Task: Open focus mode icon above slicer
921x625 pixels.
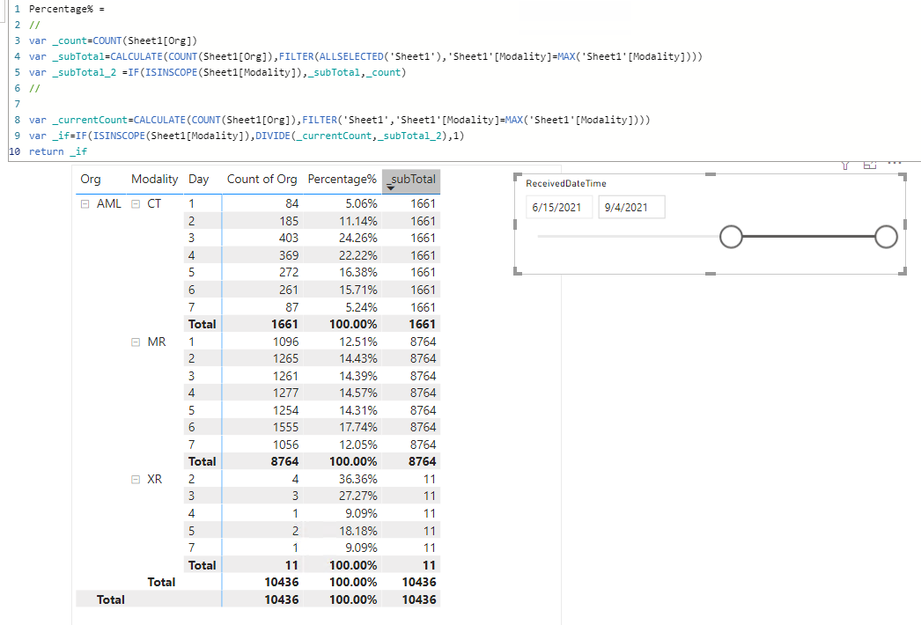Action: point(870,165)
